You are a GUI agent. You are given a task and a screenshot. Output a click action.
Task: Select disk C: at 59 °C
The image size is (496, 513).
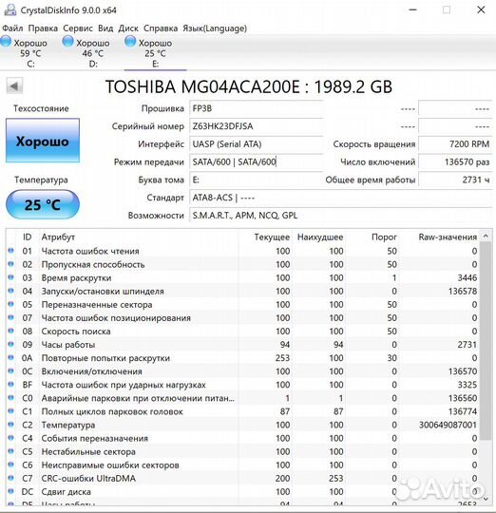coord(30,52)
